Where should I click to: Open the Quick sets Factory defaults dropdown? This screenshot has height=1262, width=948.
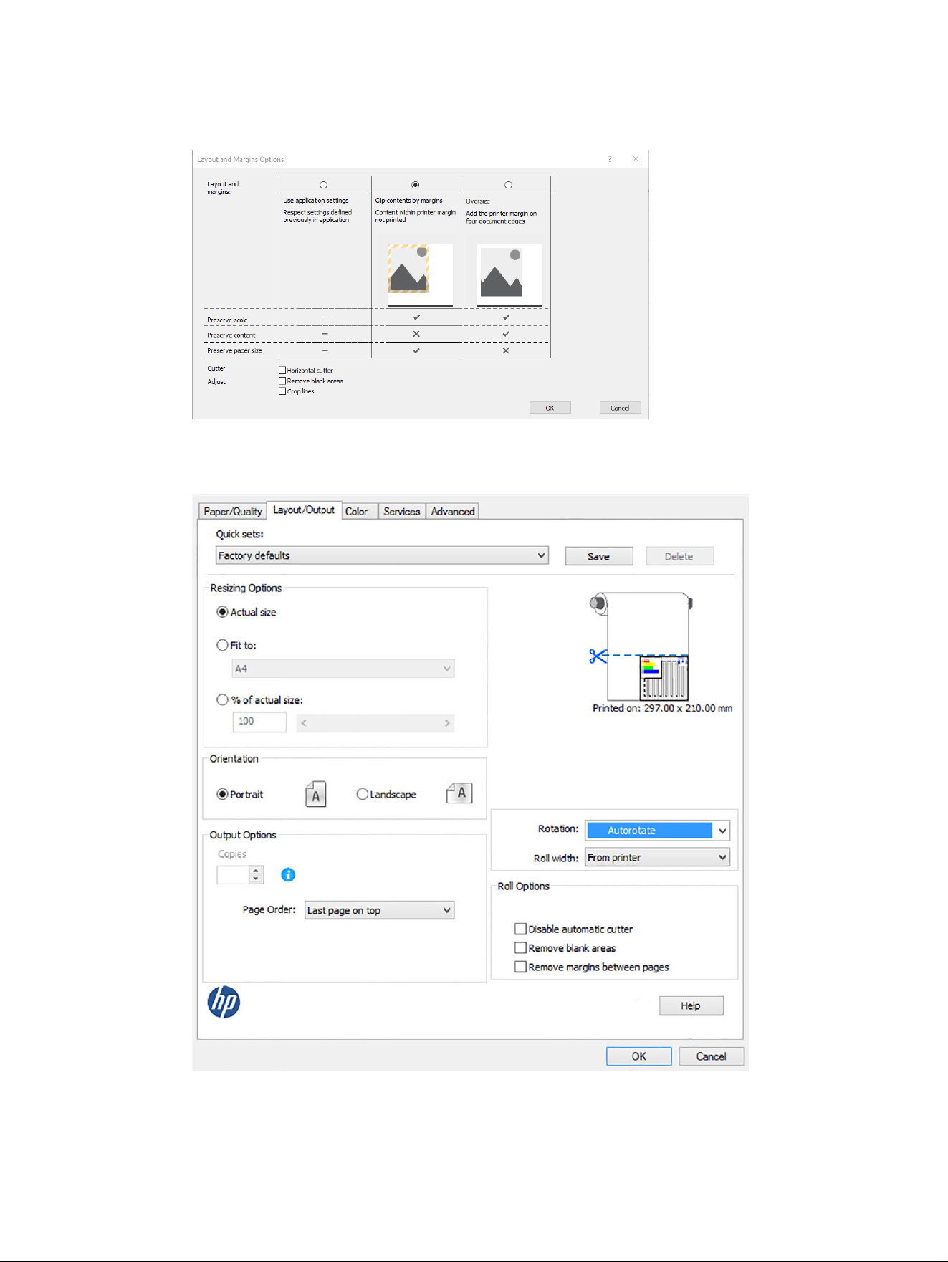point(382,555)
